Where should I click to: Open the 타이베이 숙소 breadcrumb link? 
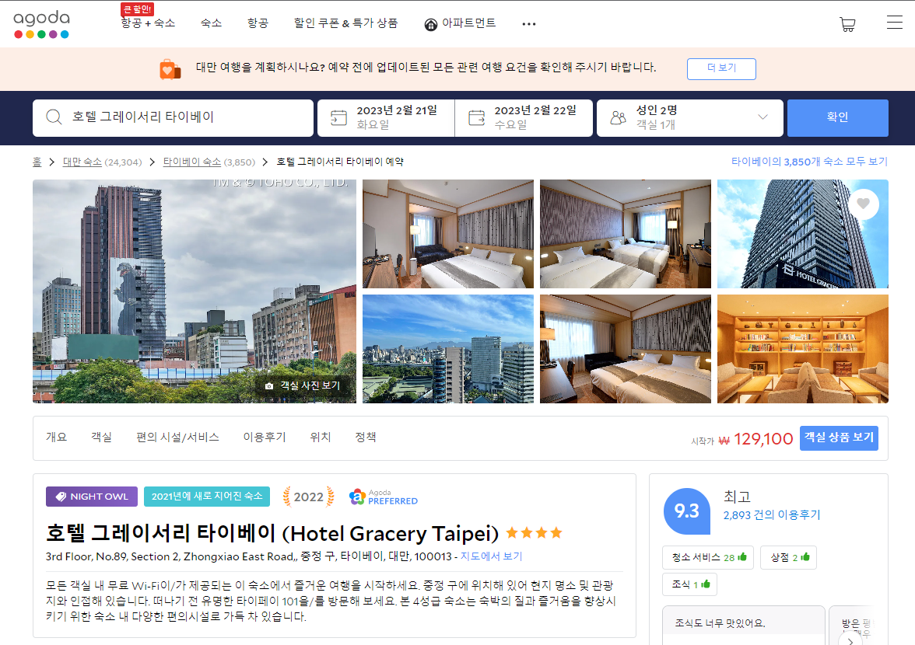pyautogui.click(x=192, y=162)
